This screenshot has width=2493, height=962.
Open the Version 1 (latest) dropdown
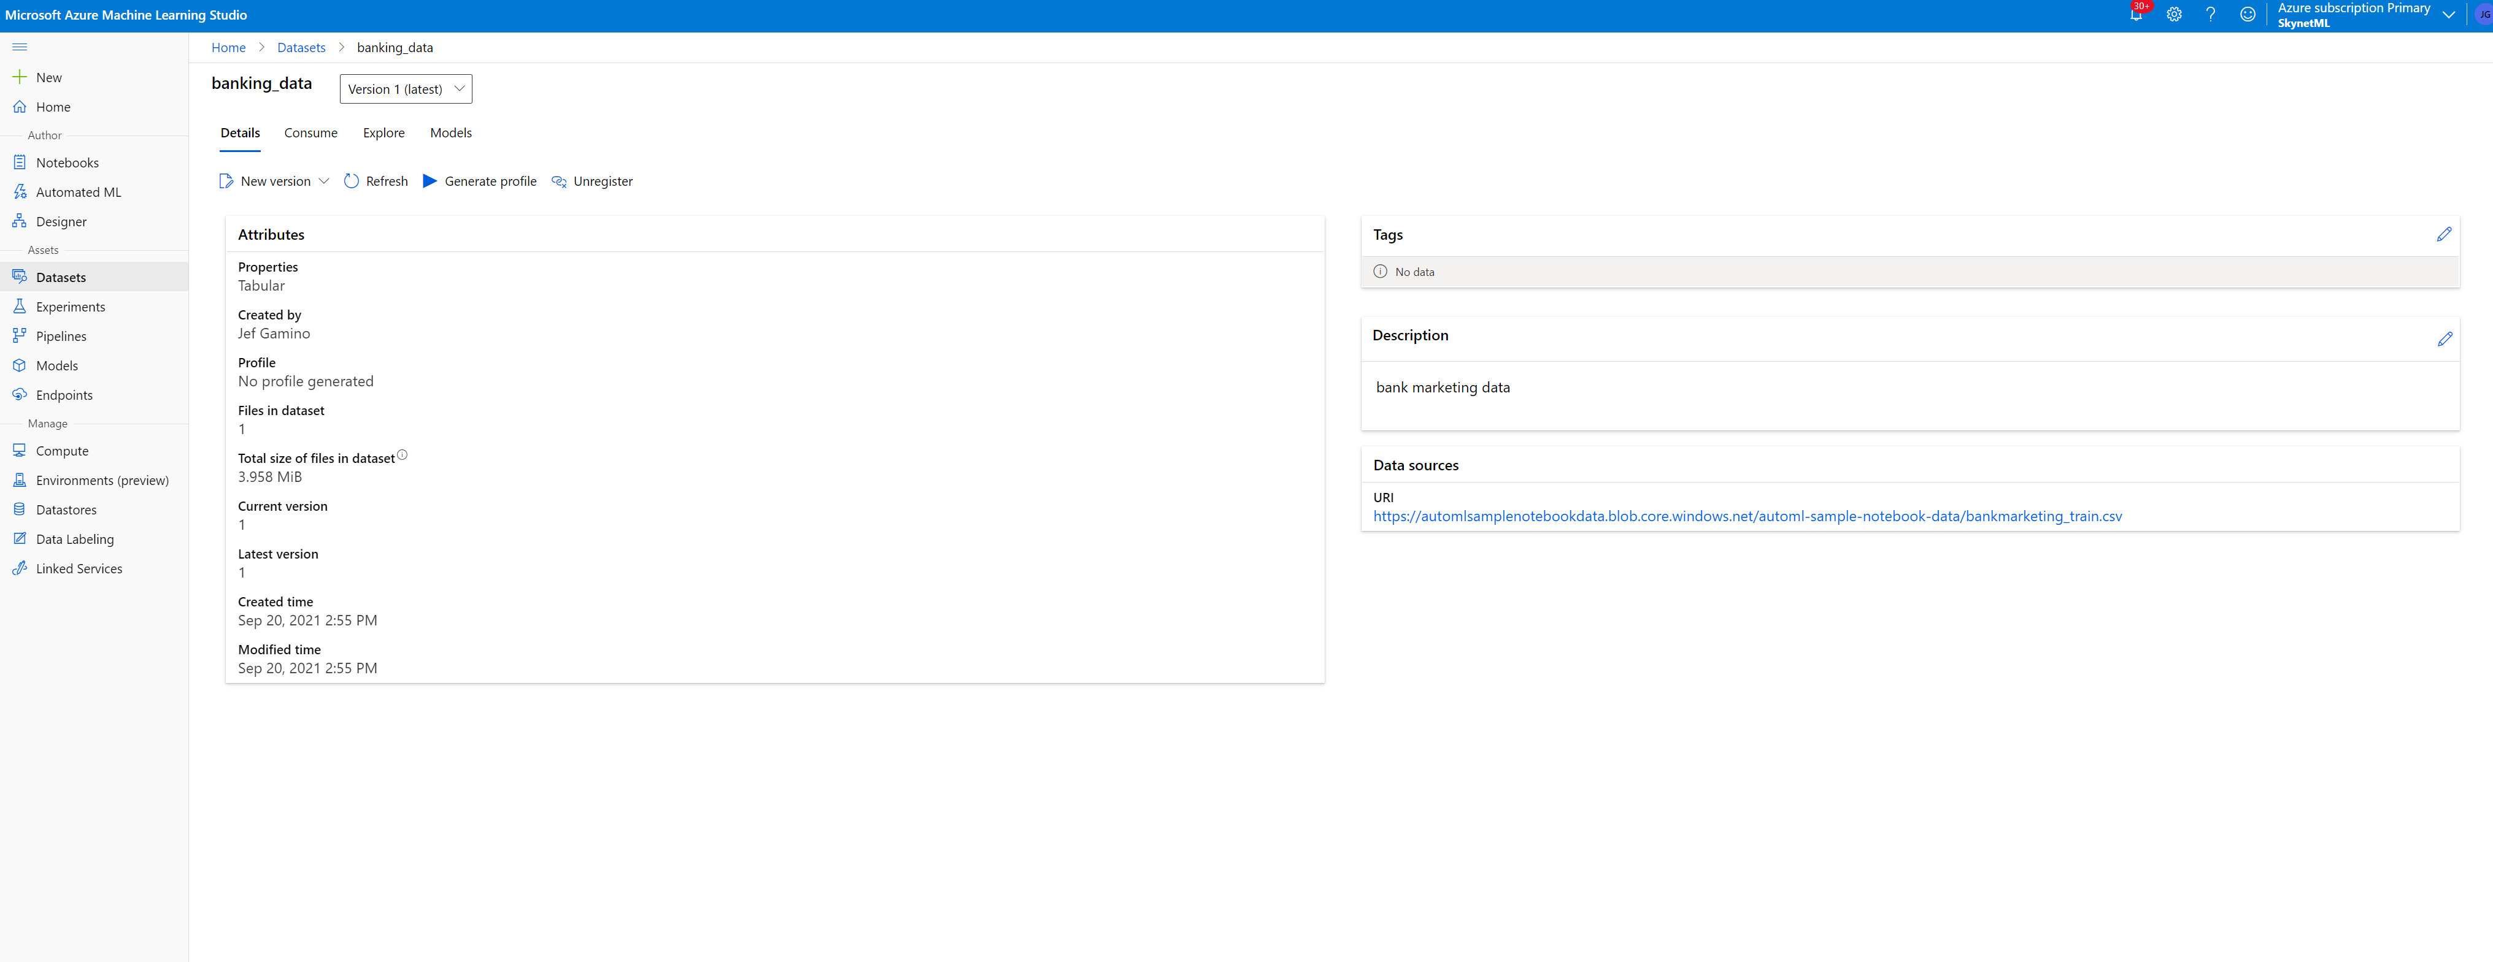coord(406,88)
